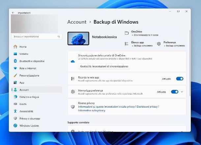This screenshot has width=201, height=145.
Task: Toggle Memorizza preferenze switch
Action: pos(174,92)
